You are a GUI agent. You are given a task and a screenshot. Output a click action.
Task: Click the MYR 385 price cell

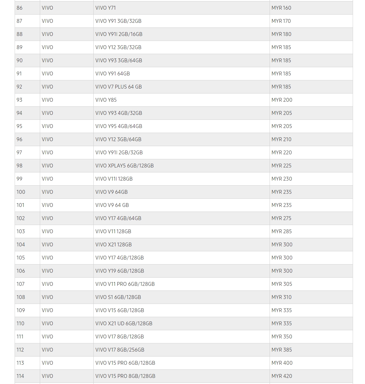tap(282, 350)
